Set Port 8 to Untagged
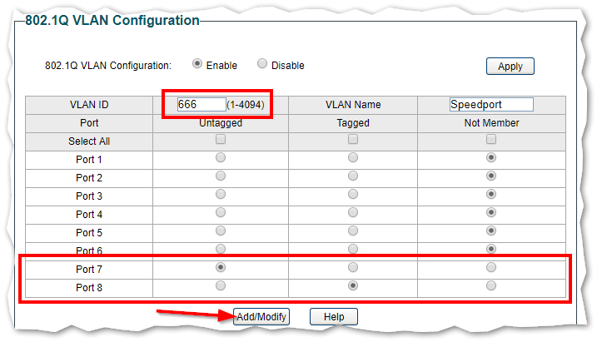597x342 pixels. 221,285
